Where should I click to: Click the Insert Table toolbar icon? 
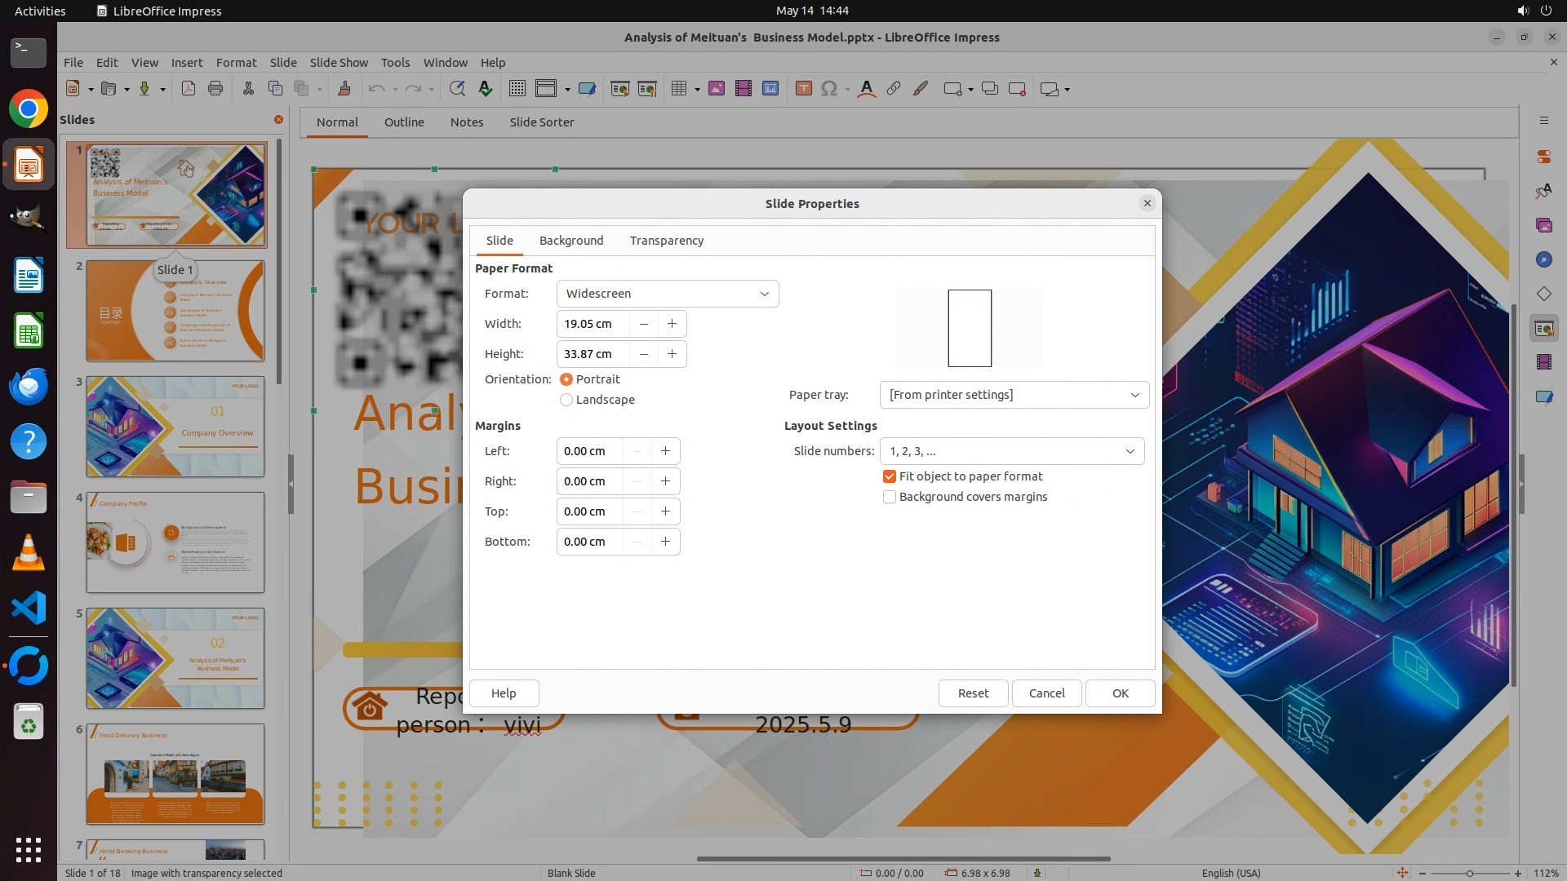pyautogui.click(x=678, y=89)
